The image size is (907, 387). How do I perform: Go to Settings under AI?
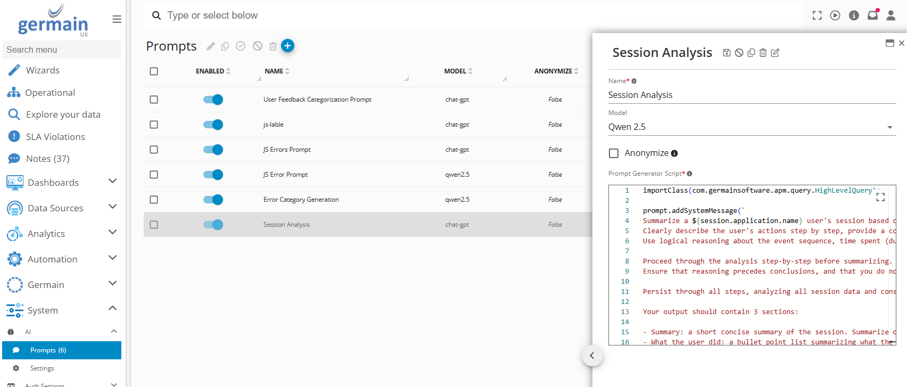click(42, 368)
